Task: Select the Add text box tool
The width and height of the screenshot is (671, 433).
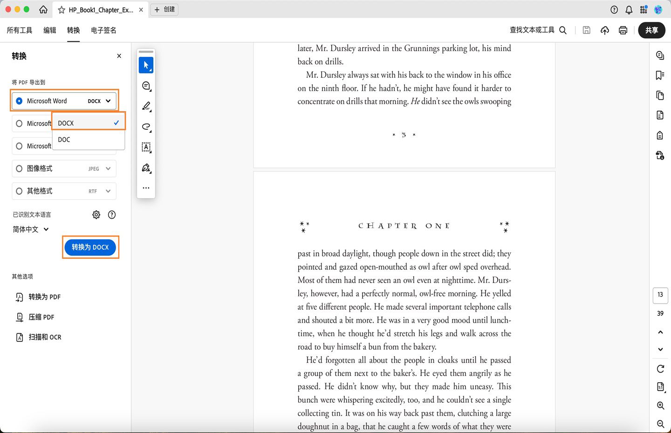Action: 146,148
